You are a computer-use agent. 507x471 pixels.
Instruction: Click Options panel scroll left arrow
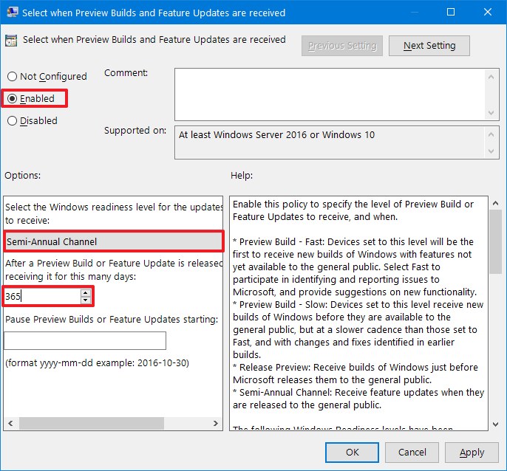point(10,423)
